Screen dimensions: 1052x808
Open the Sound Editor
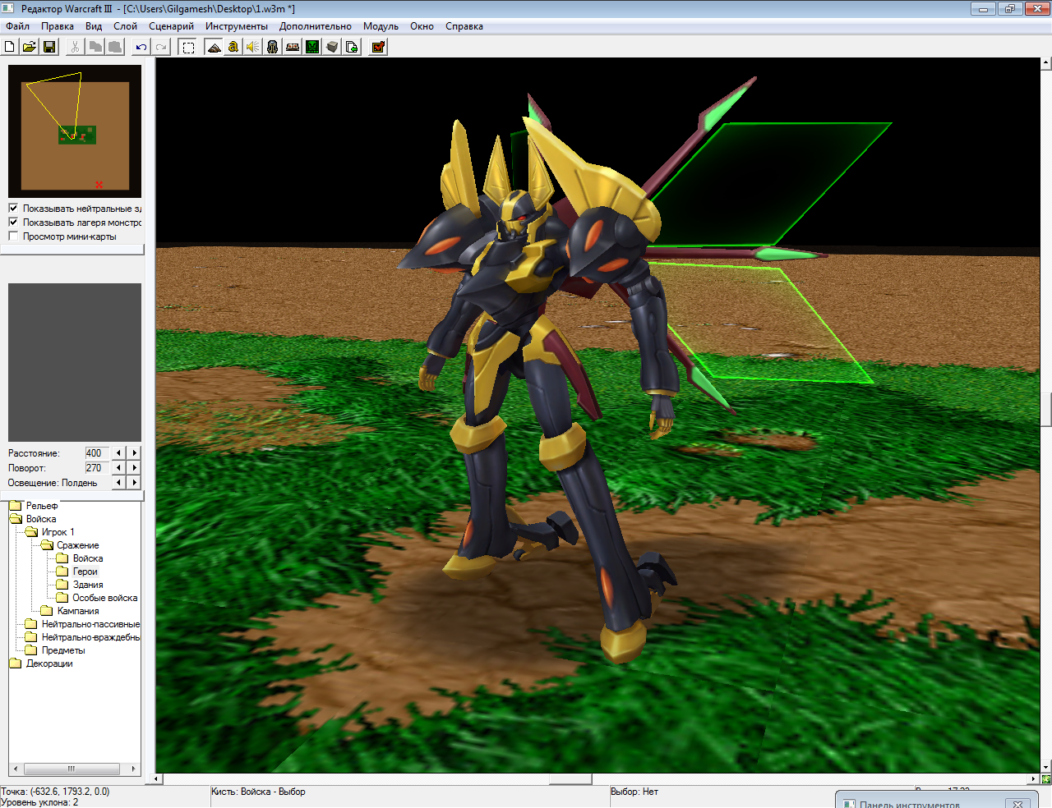point(253,47)
